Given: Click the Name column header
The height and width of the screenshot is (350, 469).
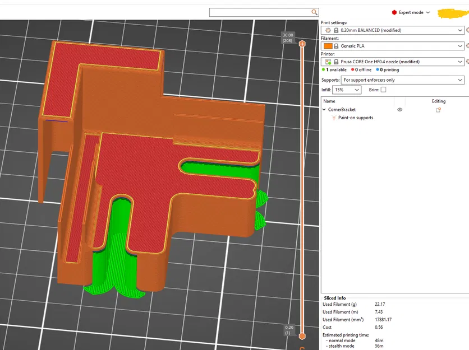Looking at the screenshot, I should [329, 101].
